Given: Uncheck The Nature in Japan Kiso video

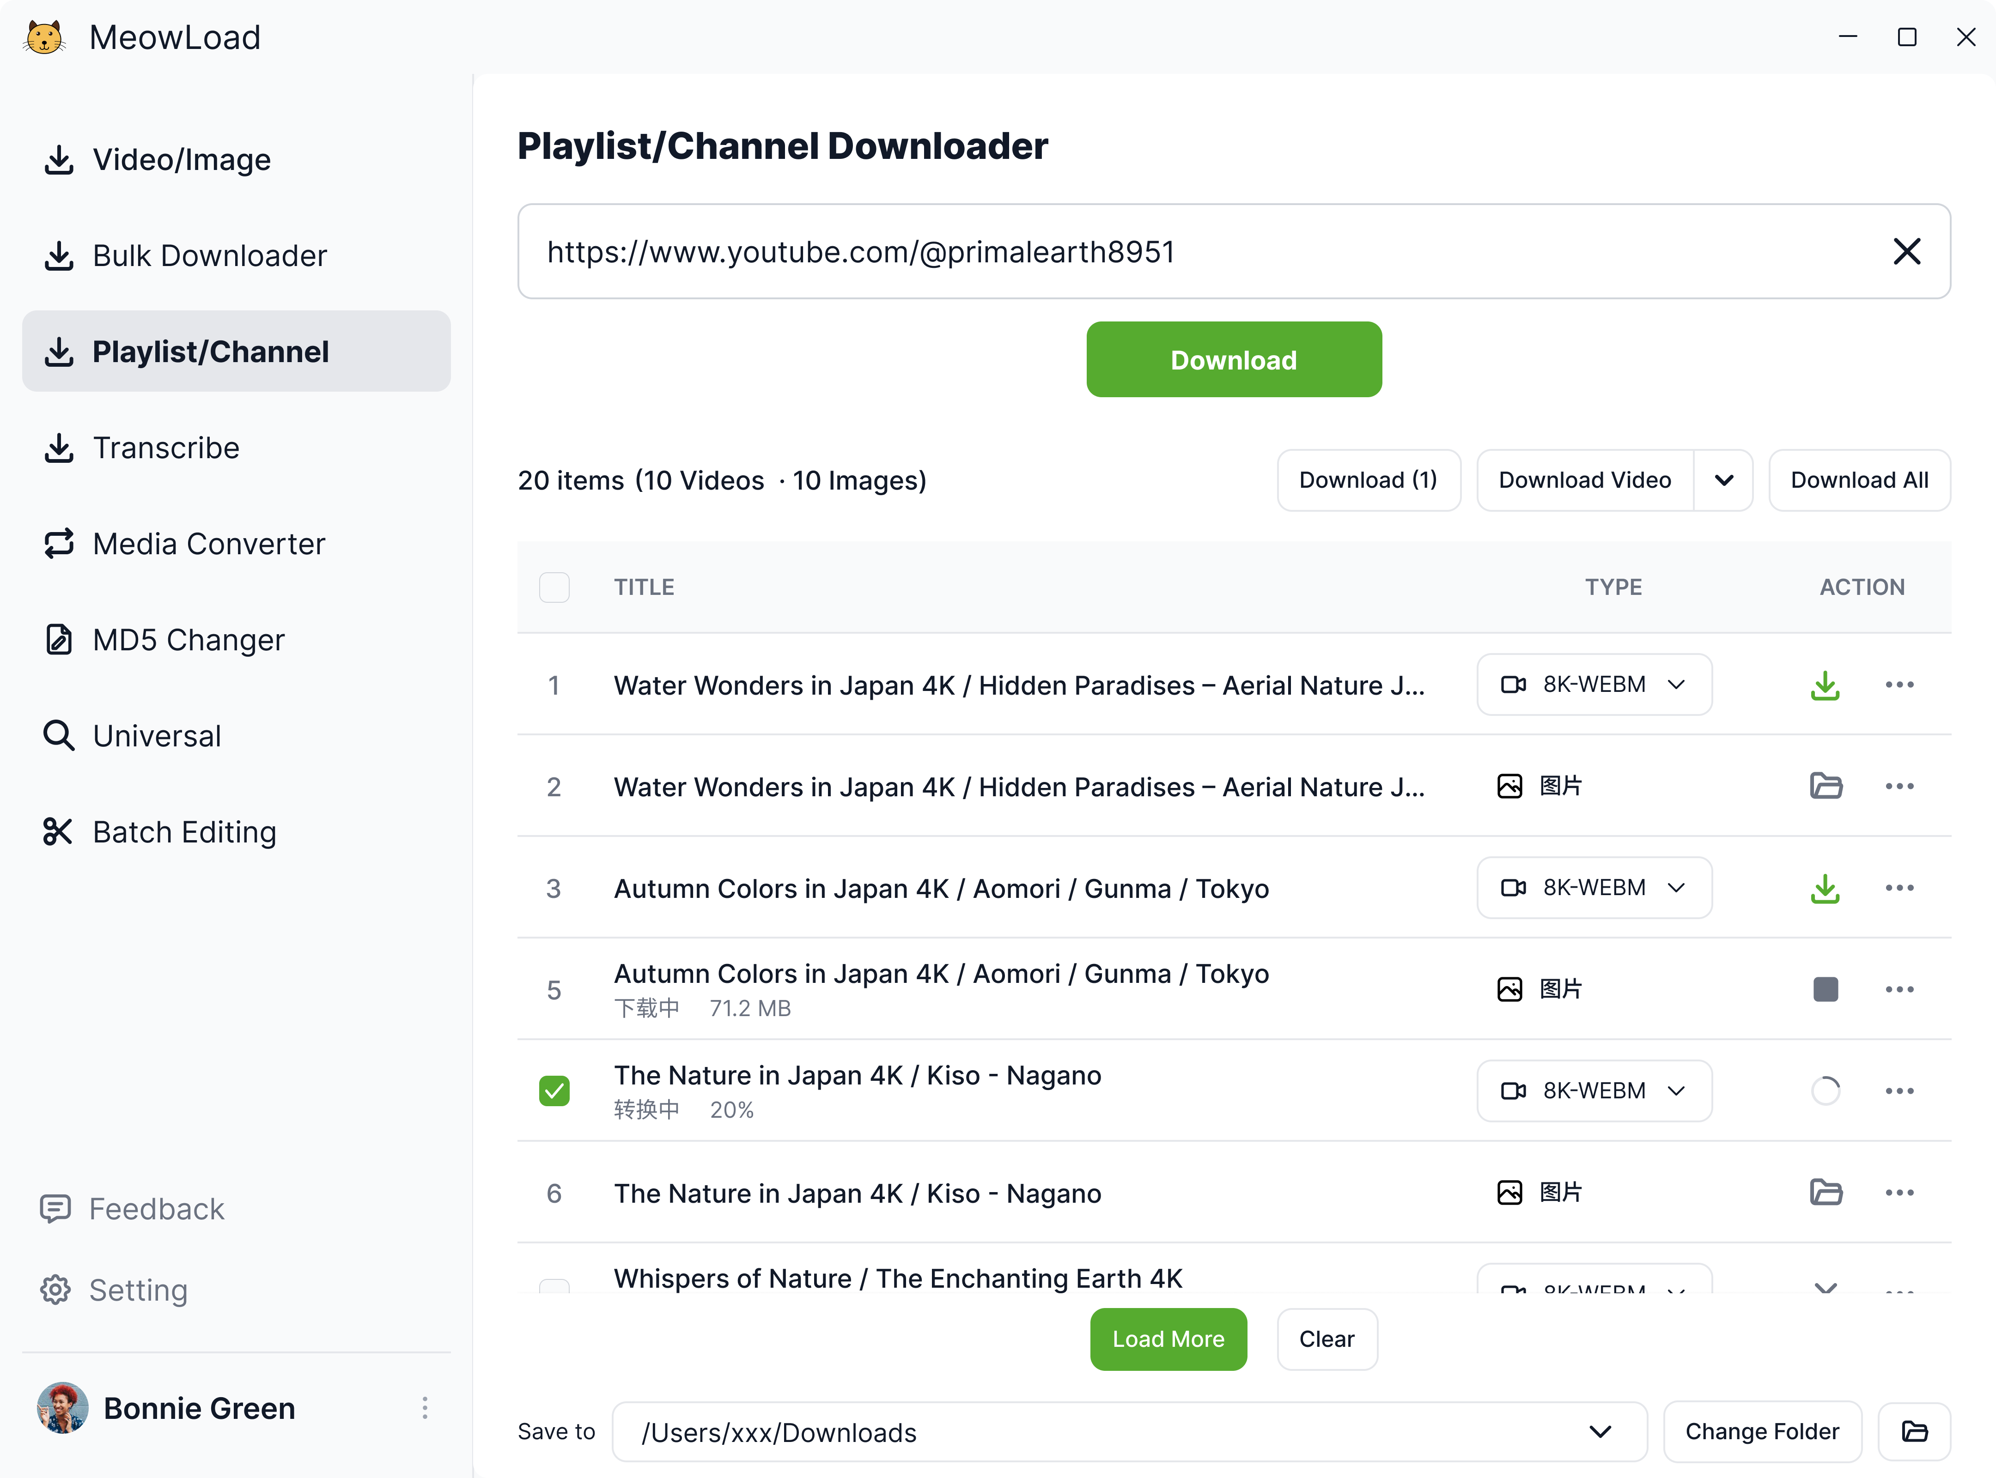Looking at the screenshot, I should point(554,1090).
